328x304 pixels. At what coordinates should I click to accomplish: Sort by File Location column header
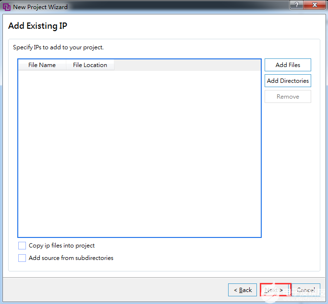point(90,65)
